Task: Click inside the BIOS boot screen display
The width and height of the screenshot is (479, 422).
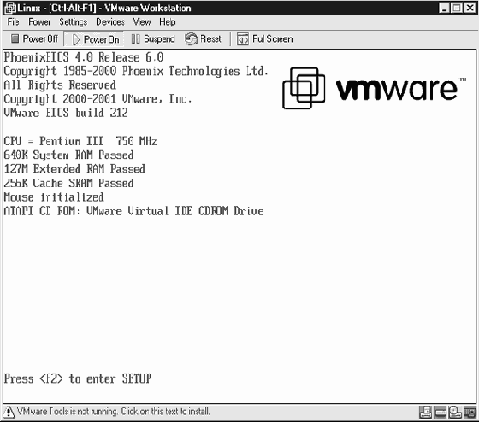Action: [239, 226]
